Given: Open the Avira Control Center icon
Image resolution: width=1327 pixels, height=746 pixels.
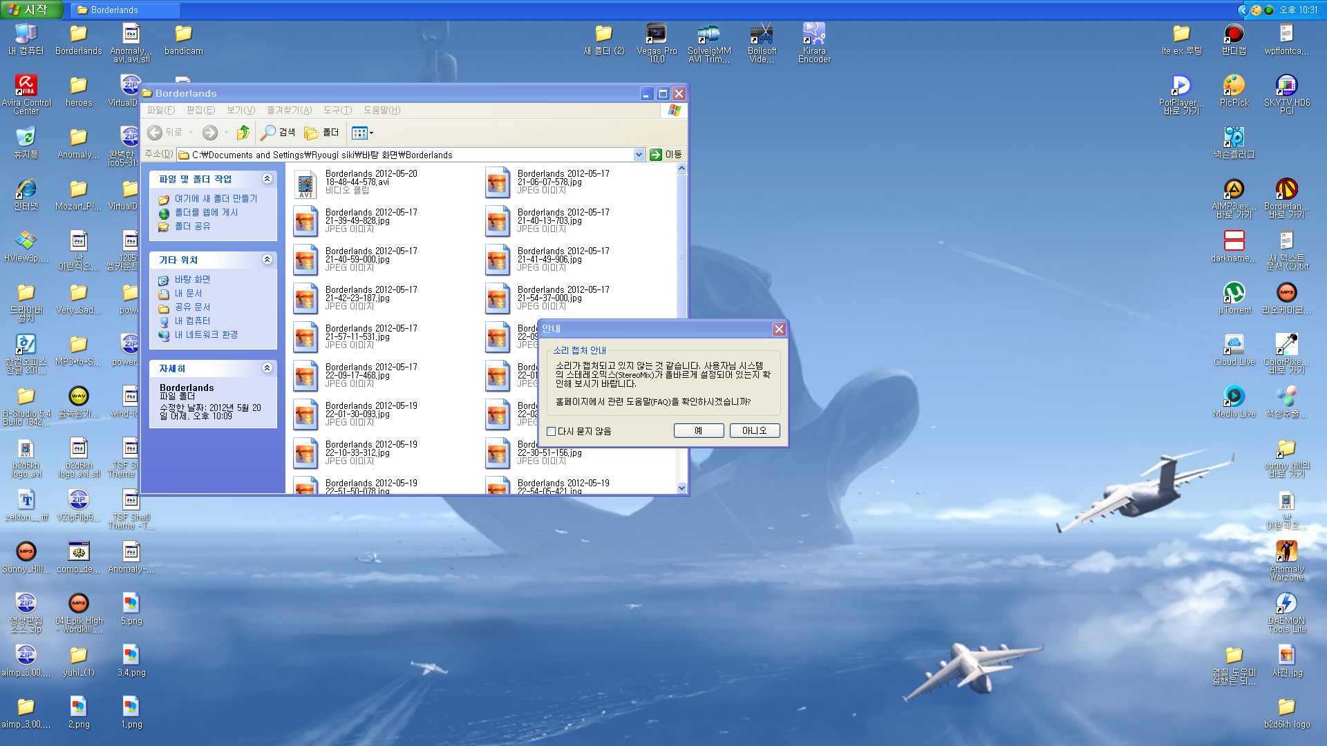Looking at the screenshot, I should pos(26,95).
